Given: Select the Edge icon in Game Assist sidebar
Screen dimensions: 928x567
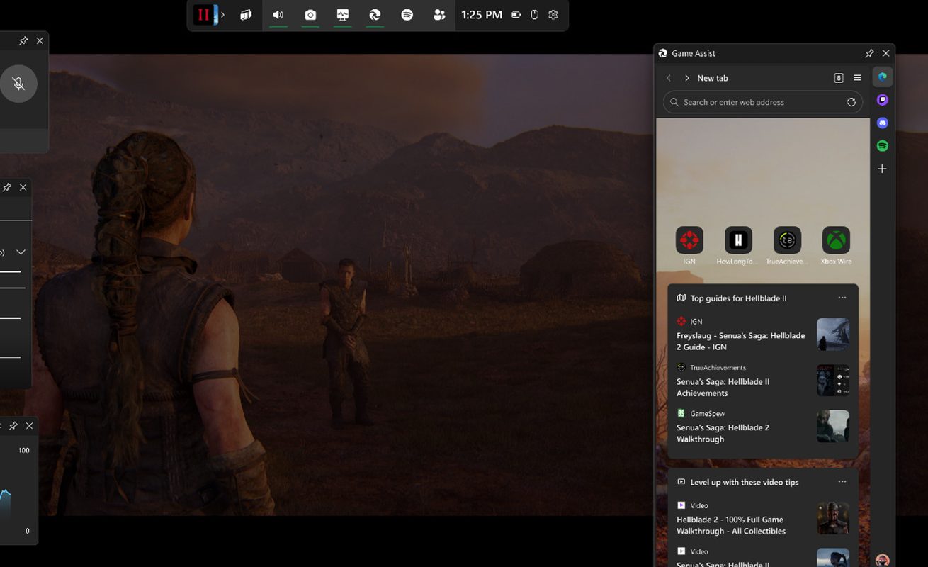Looking at the screenshot, I should pos(882,77).
